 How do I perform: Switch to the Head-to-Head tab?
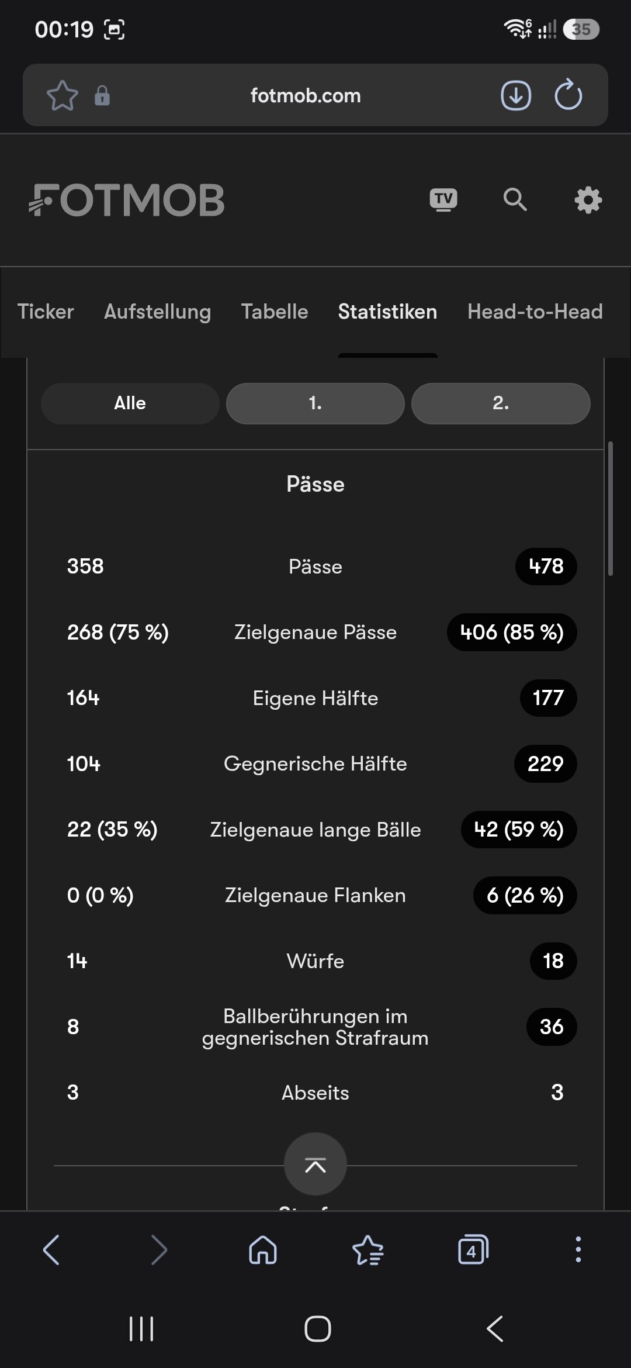click(x=535, y=312)
